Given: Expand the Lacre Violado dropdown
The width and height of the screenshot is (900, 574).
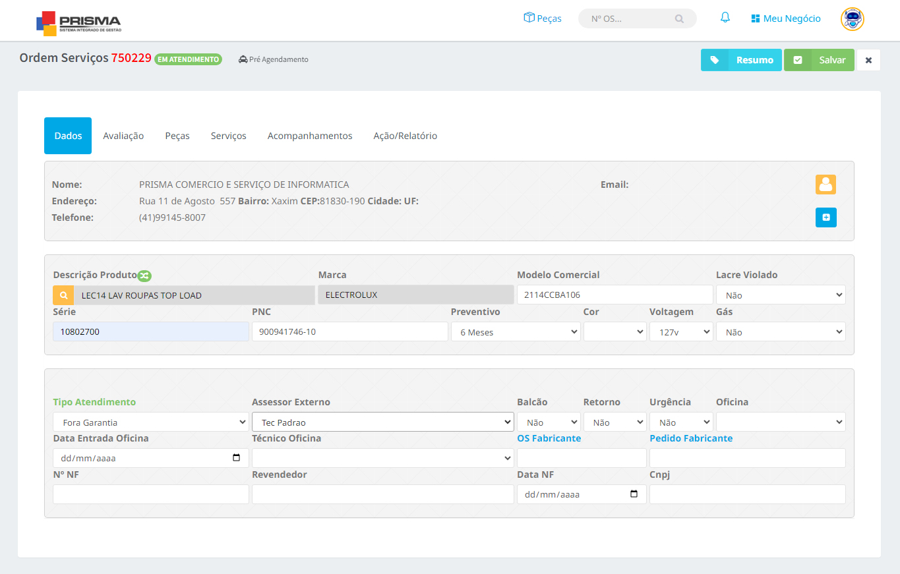Looking at the screenshot, I should tap(781, 295).
